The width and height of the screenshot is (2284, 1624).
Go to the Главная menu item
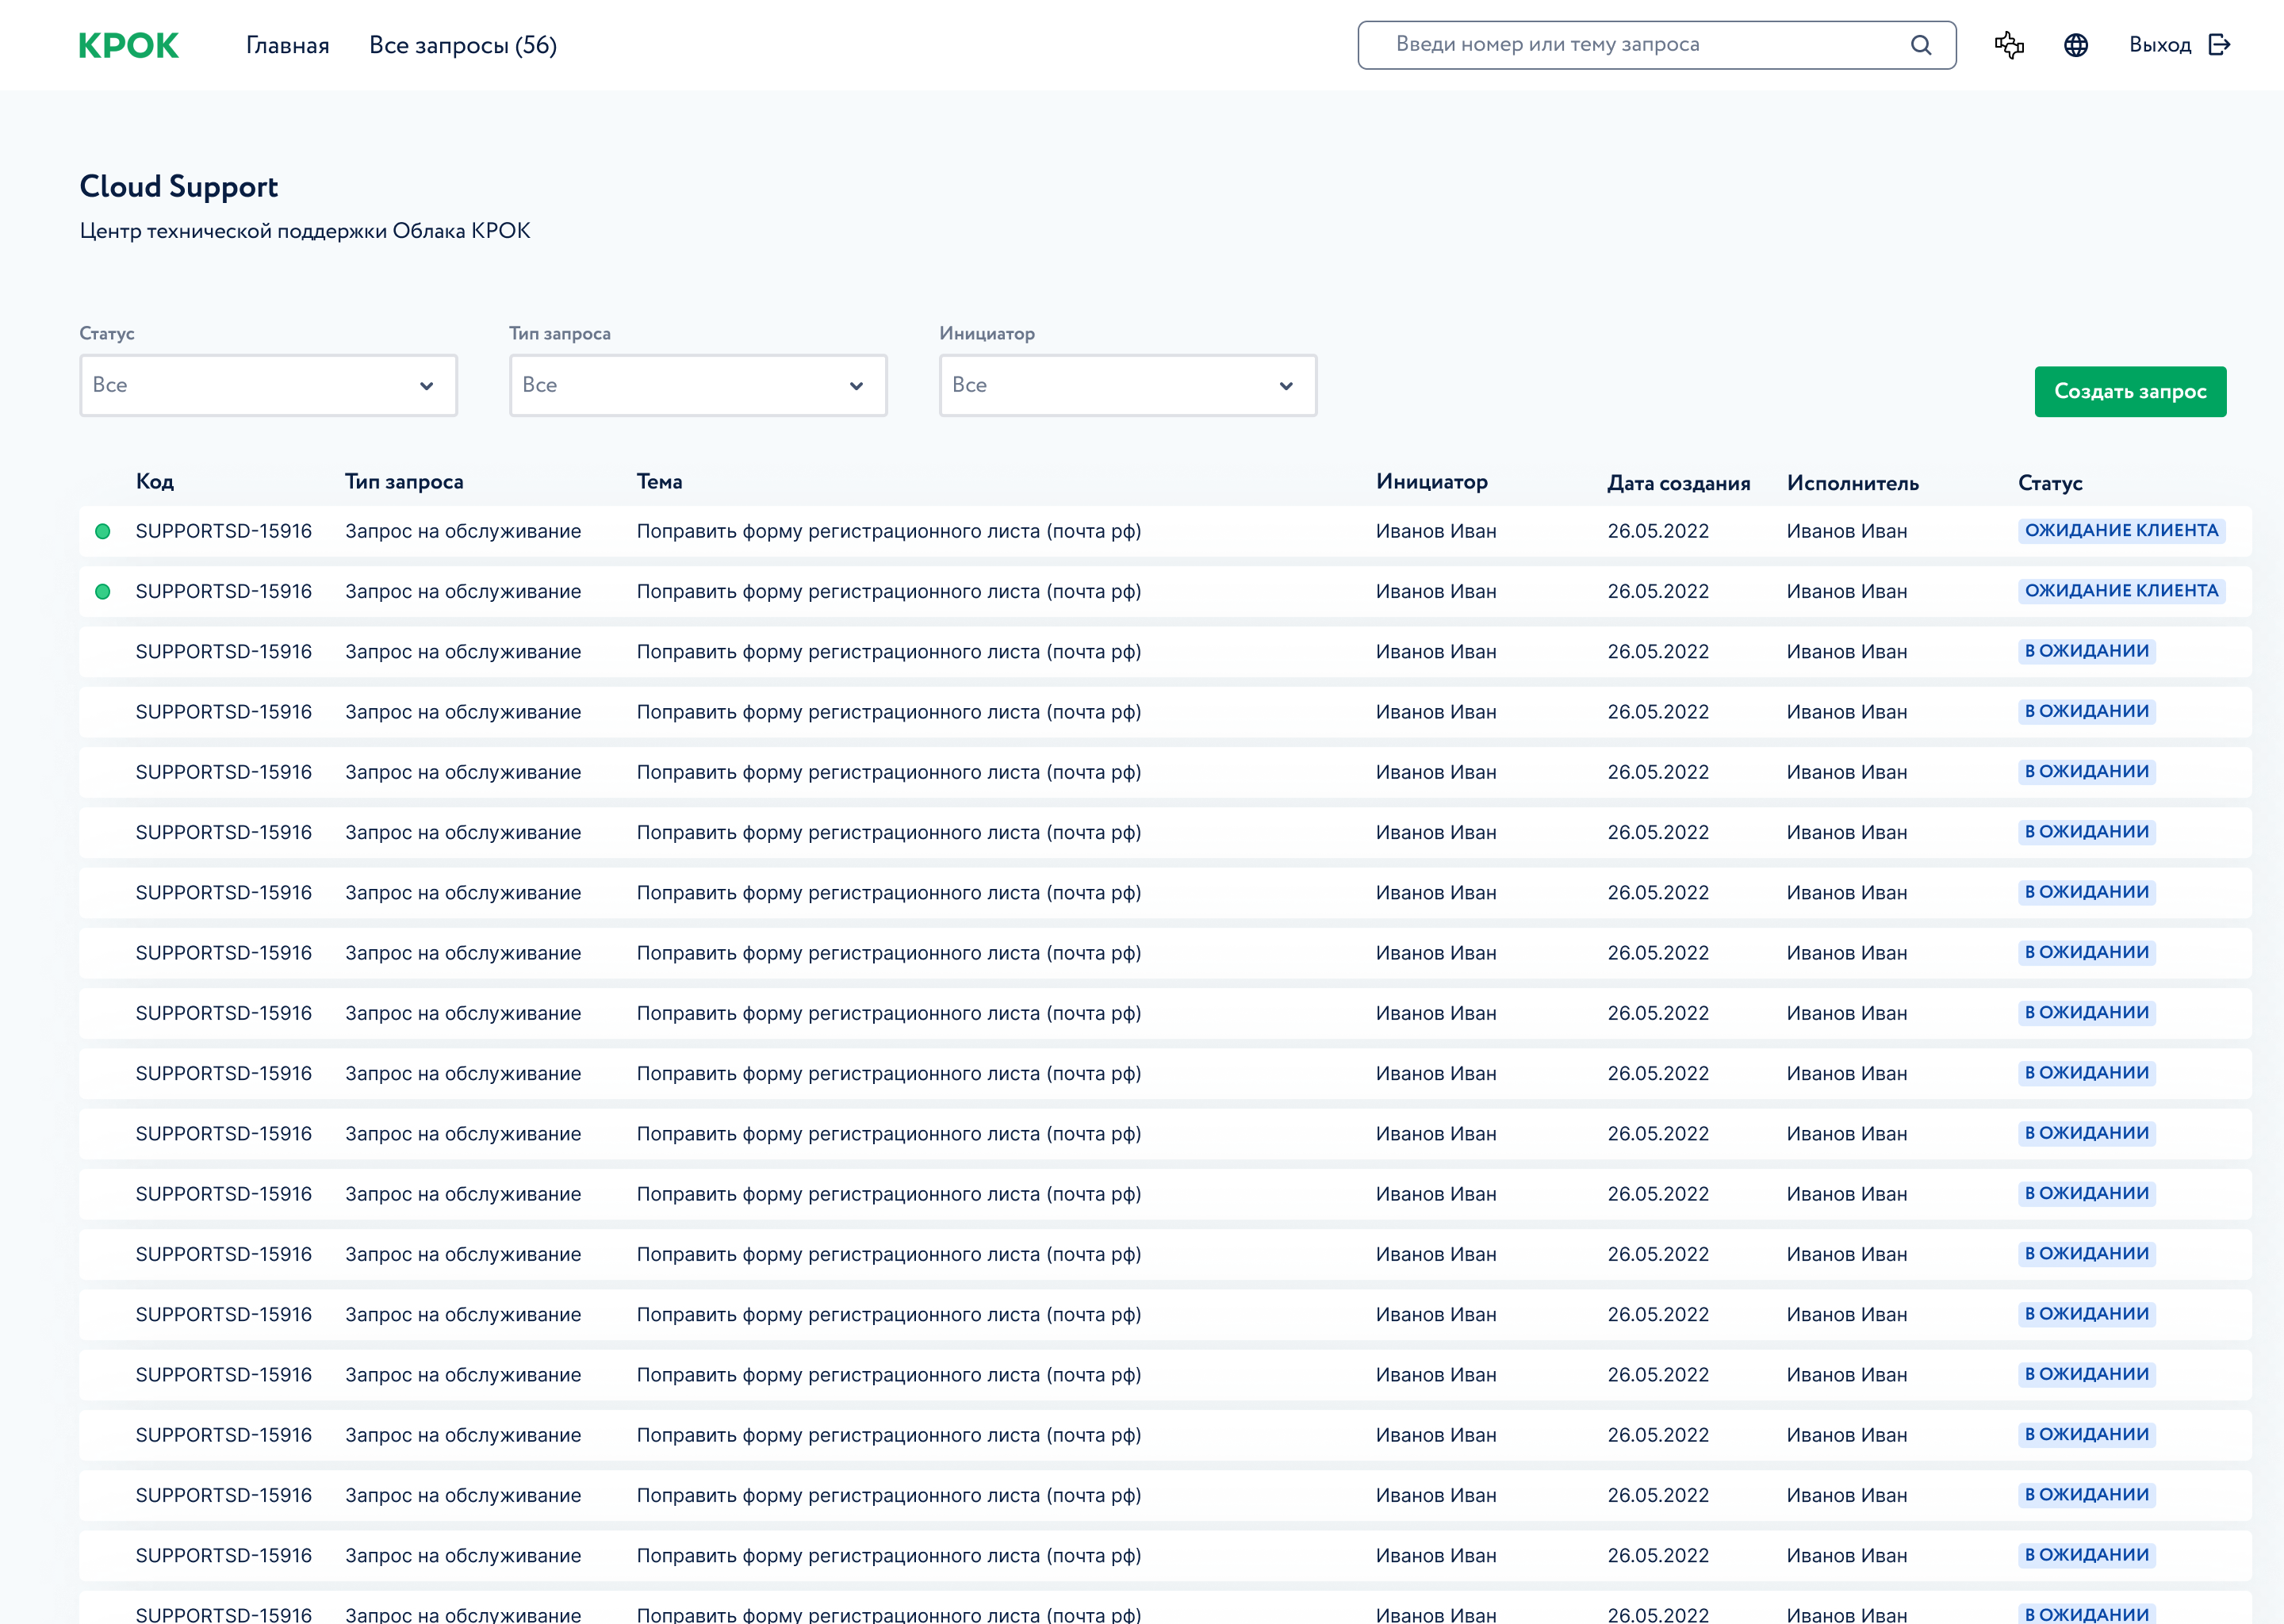coord(288,46)
